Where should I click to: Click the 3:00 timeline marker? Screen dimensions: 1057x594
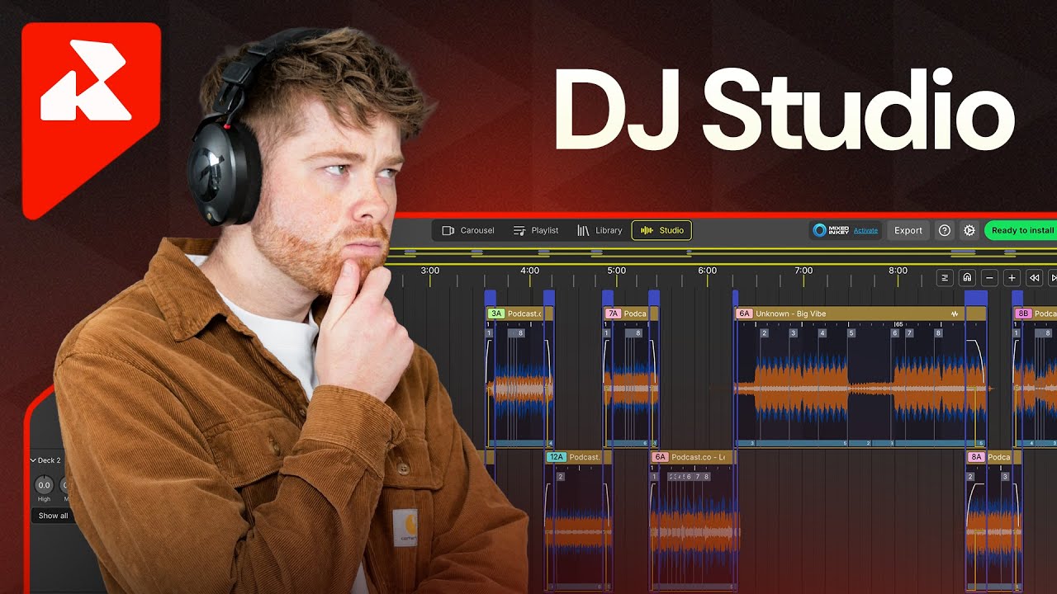click(x=429, y=271)
